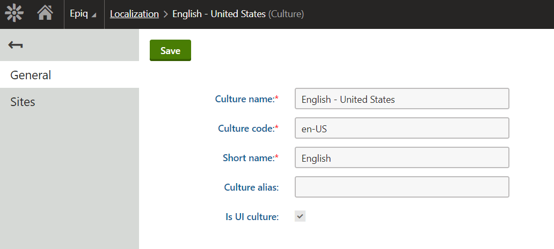Image resolution: width=554 pixels, height=249 pixels.
Task: Focus the Culture name text field
Action: click(x=402, y=99)
